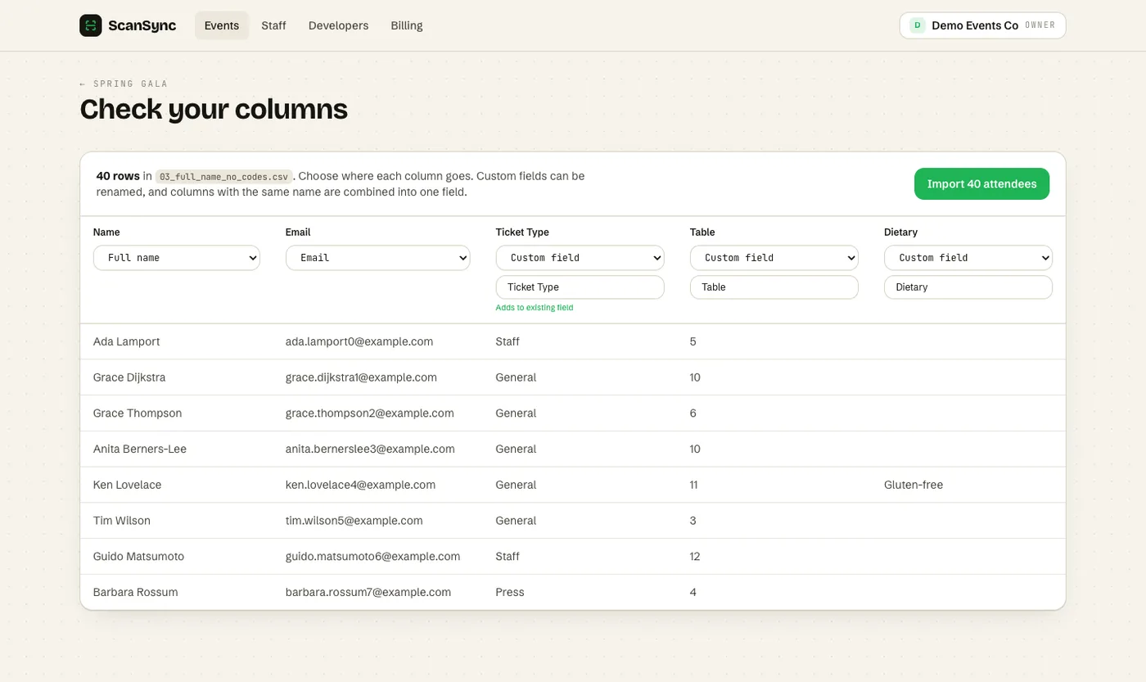Click Guido Matsumoto's table number 12
The image size is (1146, 682).
[695, 557]
